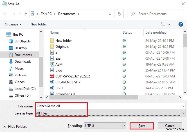Click sync status icon for ASM row
This screenshot has width=187, height=132.
(x=124, y=64)
